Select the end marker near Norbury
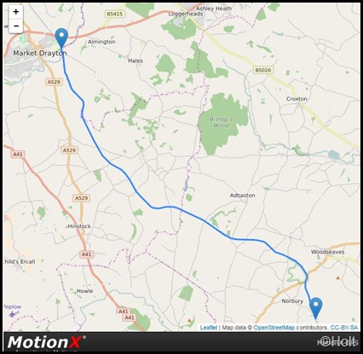The width and height of the screenshot is (363, 354). (315, 308)
